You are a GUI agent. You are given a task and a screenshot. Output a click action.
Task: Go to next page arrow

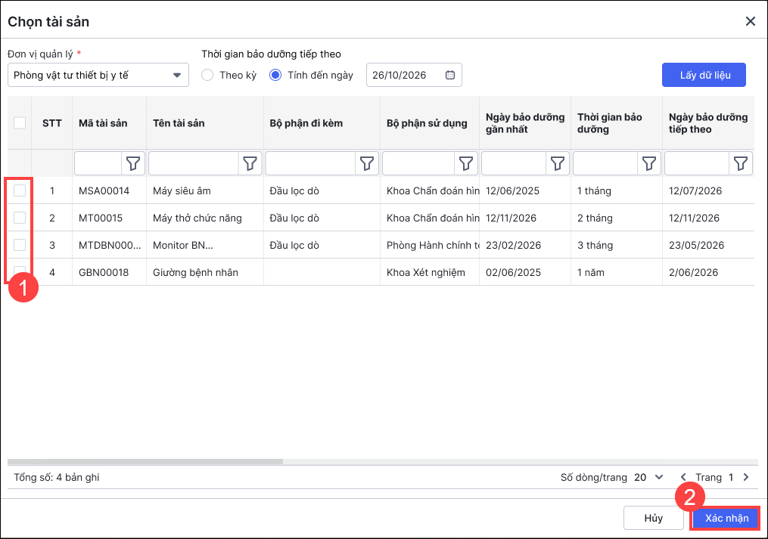click(746, 477)
